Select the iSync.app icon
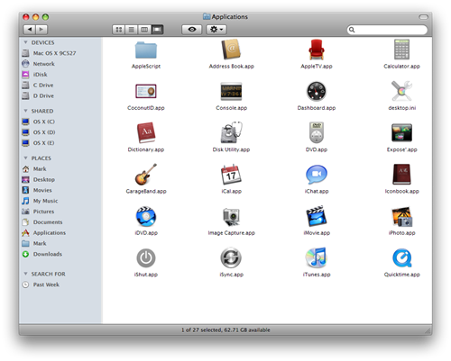 click(231, 257)
